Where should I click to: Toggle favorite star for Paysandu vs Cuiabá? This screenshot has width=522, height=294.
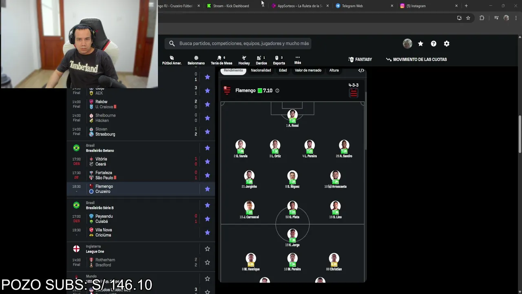click(207, 219)
